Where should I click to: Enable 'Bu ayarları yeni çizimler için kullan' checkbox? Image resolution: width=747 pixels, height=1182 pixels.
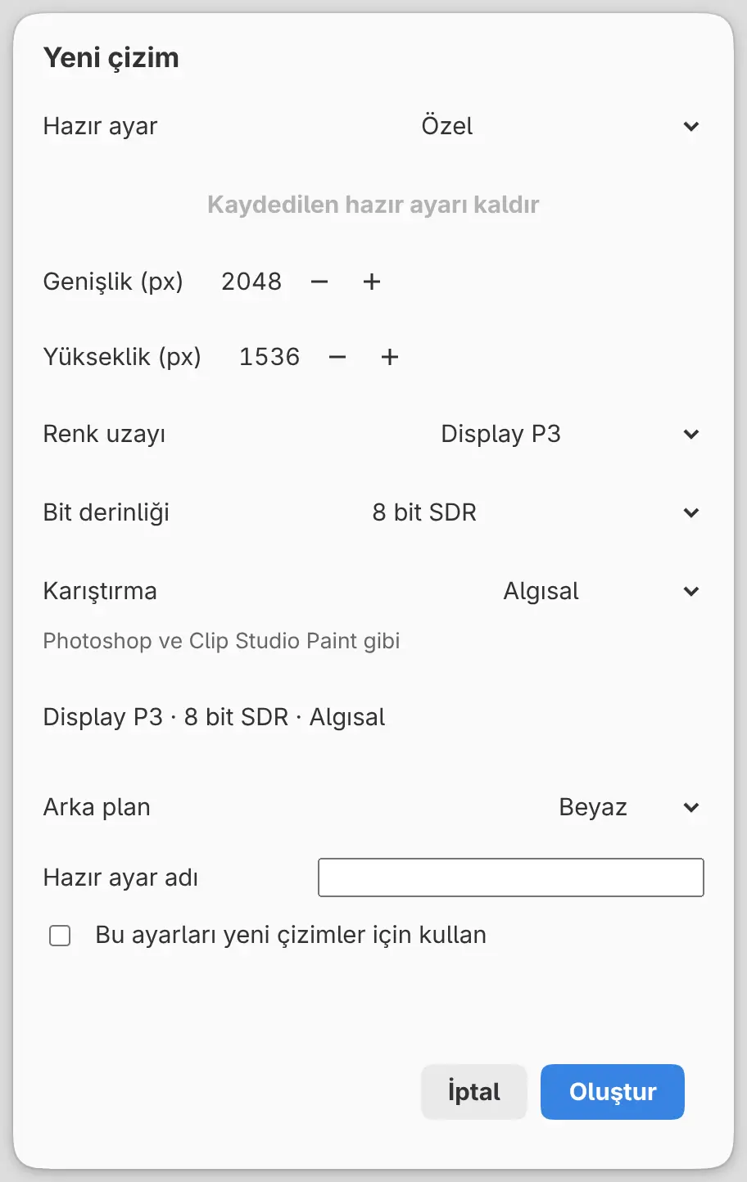60,936
